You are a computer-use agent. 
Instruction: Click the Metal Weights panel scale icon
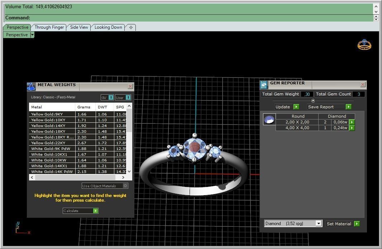tap(31, 86)
